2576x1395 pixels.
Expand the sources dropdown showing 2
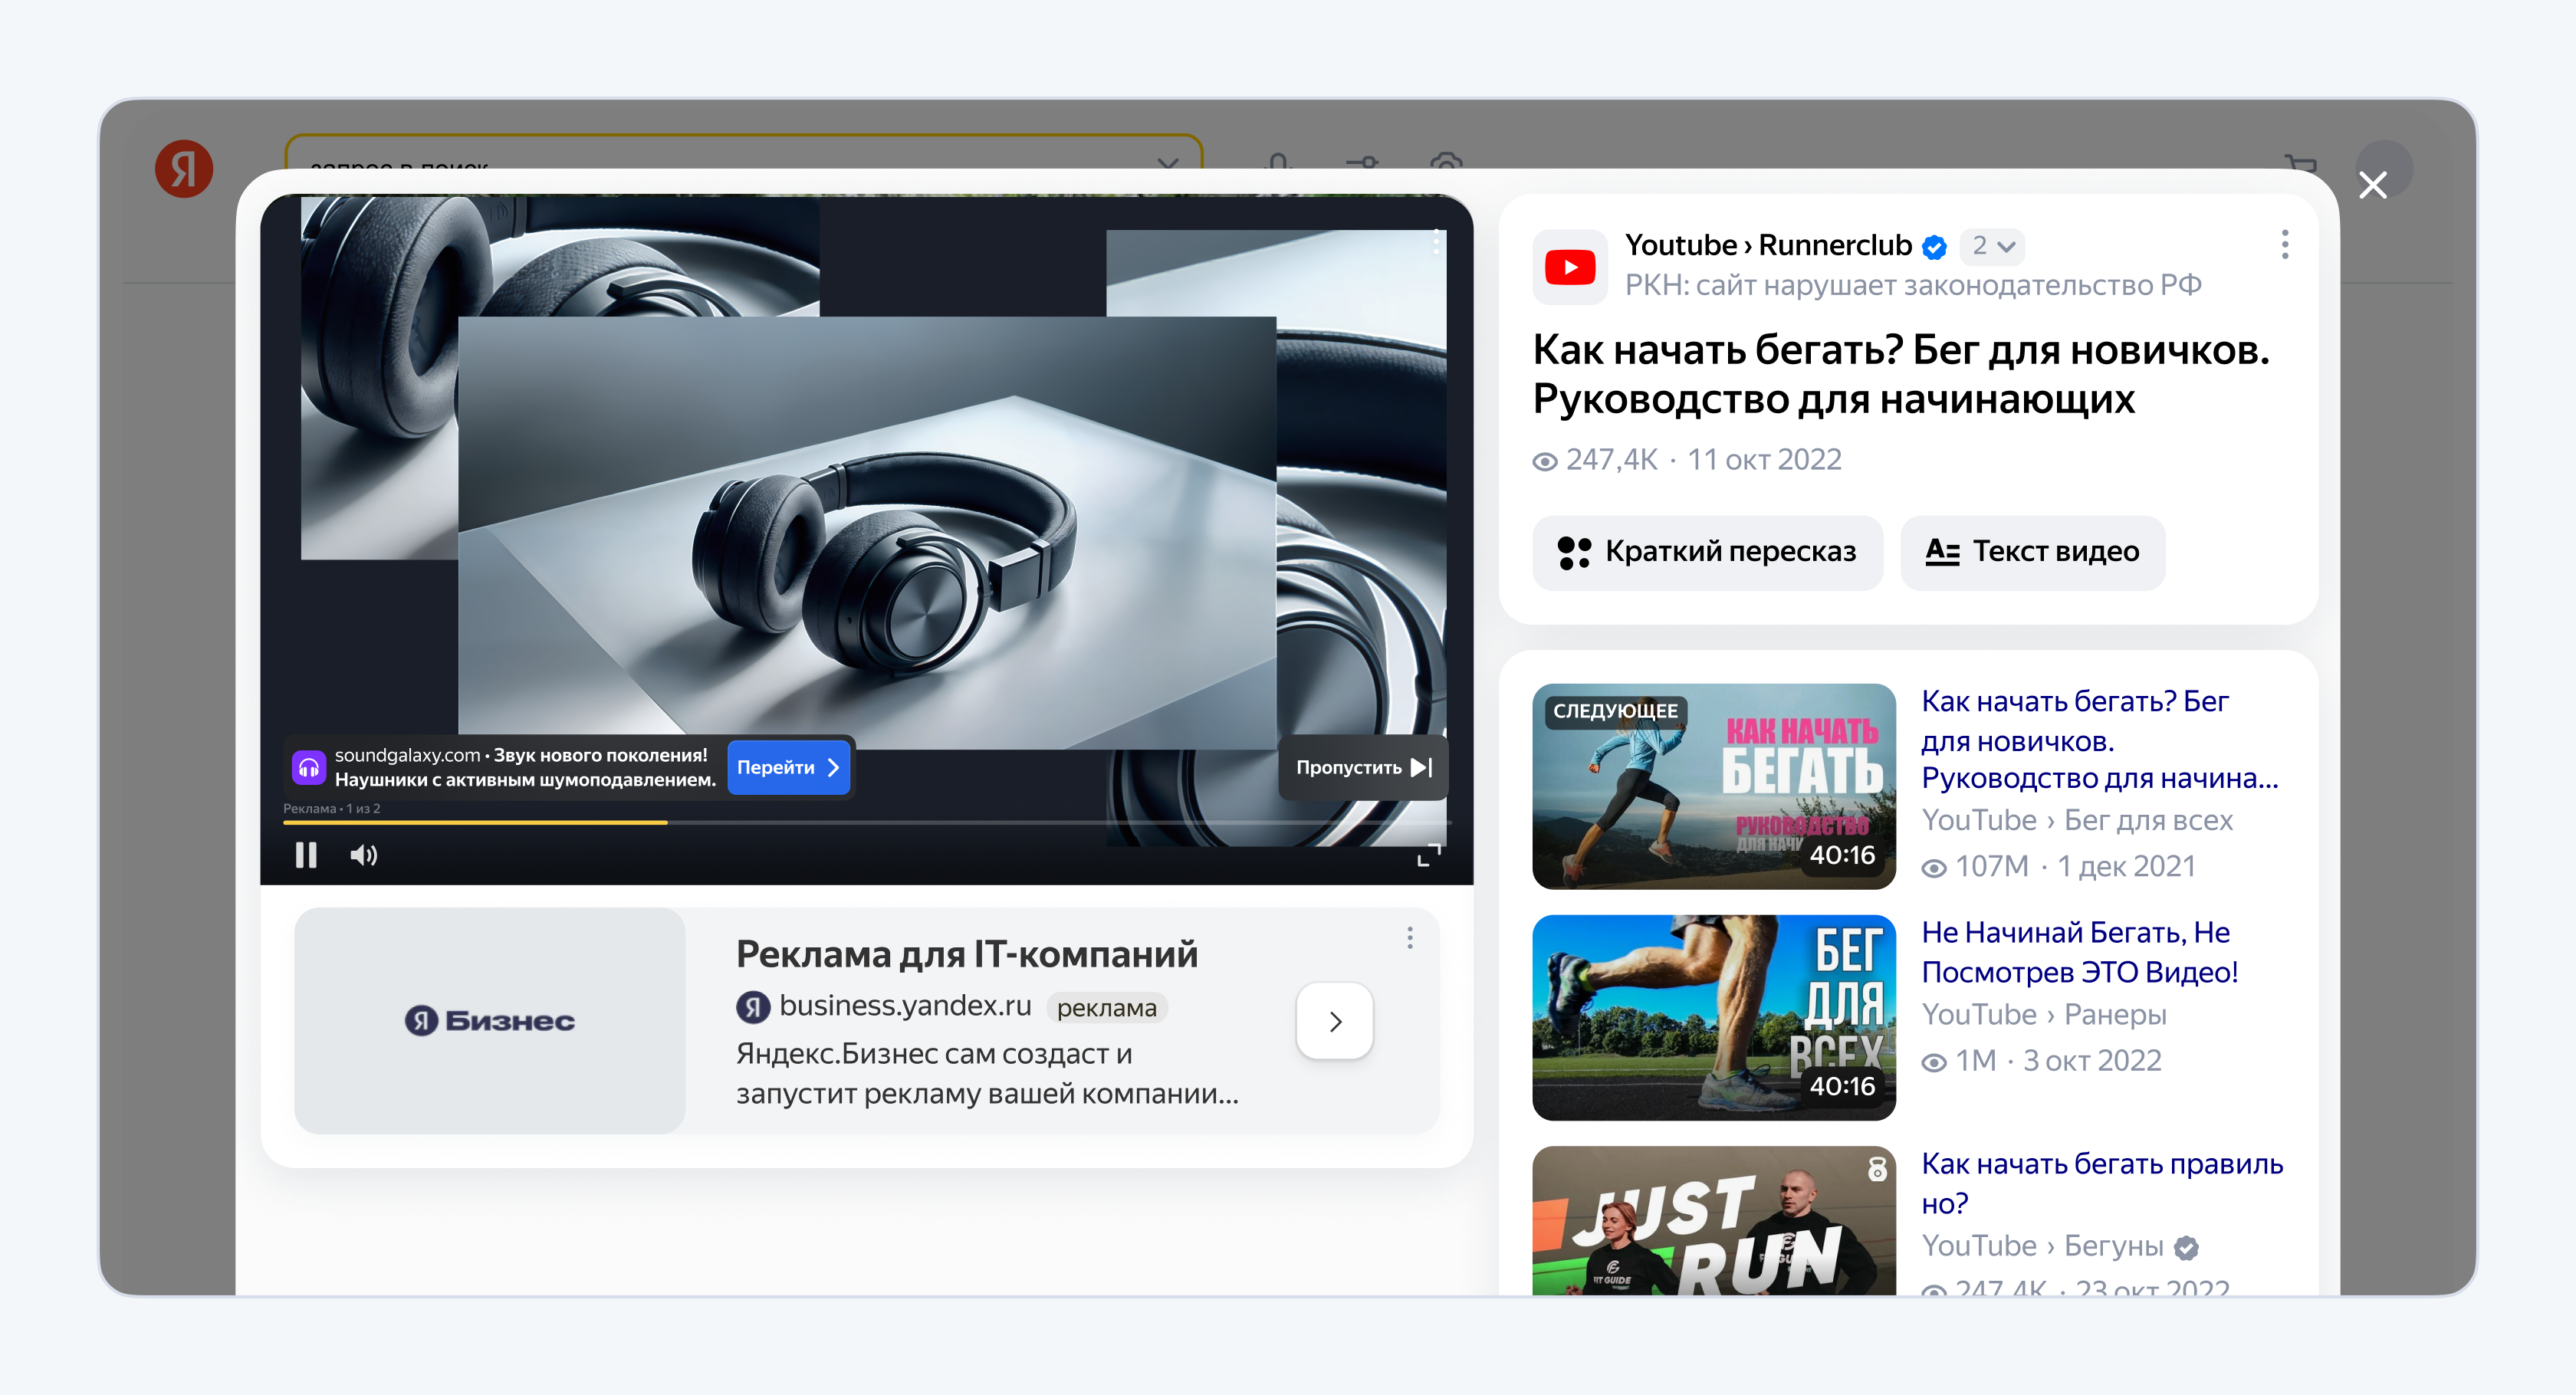tap(1992, 246)
